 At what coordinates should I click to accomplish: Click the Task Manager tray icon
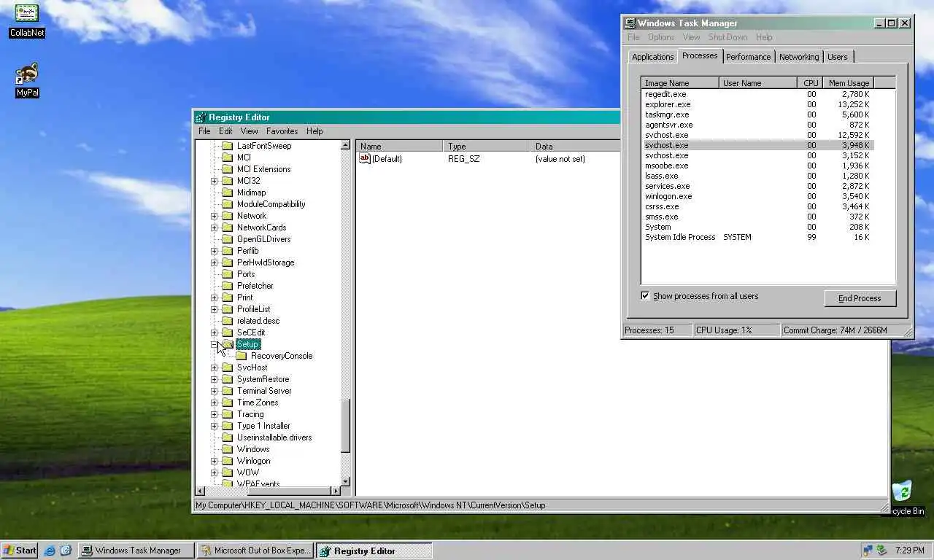coord(881,551)
